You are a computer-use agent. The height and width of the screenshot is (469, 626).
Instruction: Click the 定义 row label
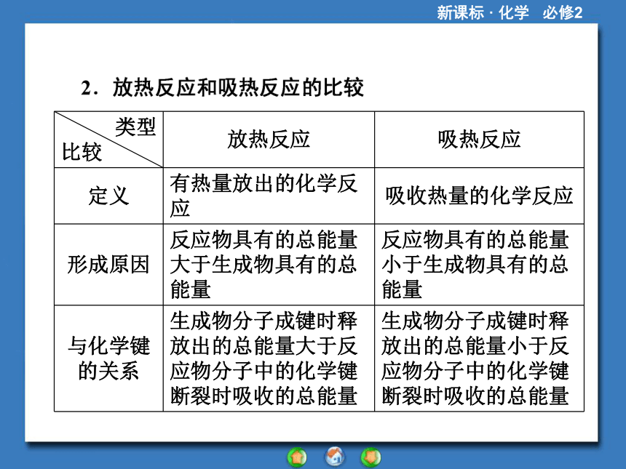click(x=108, y=196)
